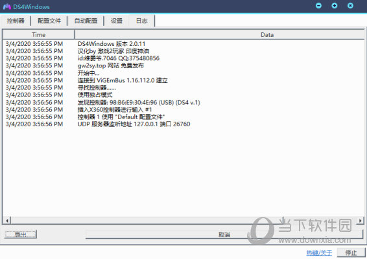This screenshot has width=367, height=259.
Task: Select log row containing 'QQ:375480856'
Action: (184, 58)
